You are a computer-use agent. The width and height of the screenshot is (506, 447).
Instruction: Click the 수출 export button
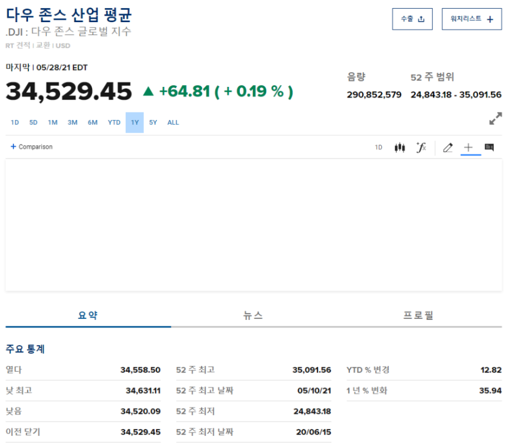[x=412, y=19]
